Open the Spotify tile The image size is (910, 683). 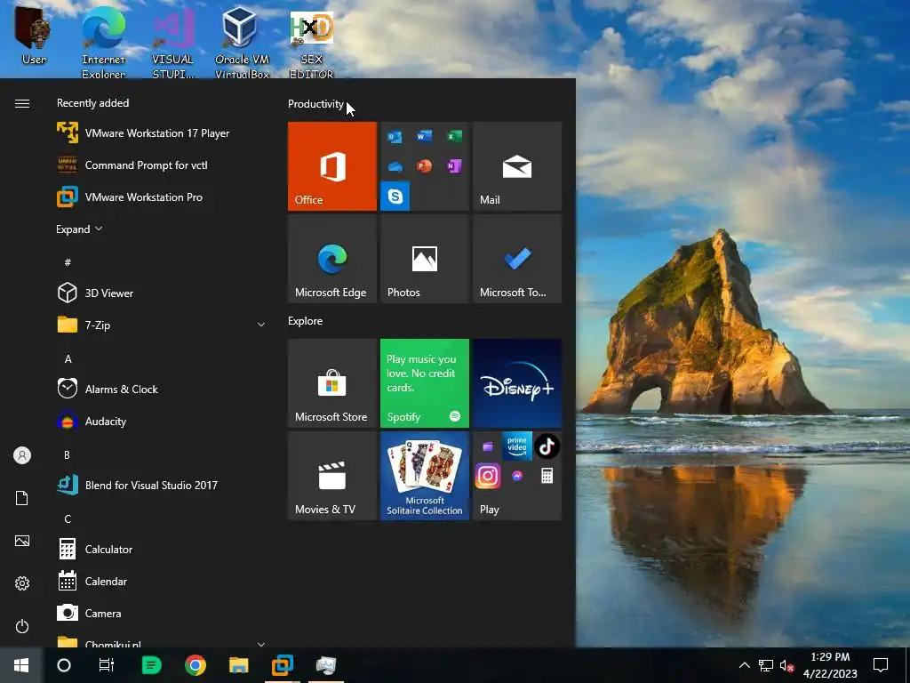click(x=424, y=383)
